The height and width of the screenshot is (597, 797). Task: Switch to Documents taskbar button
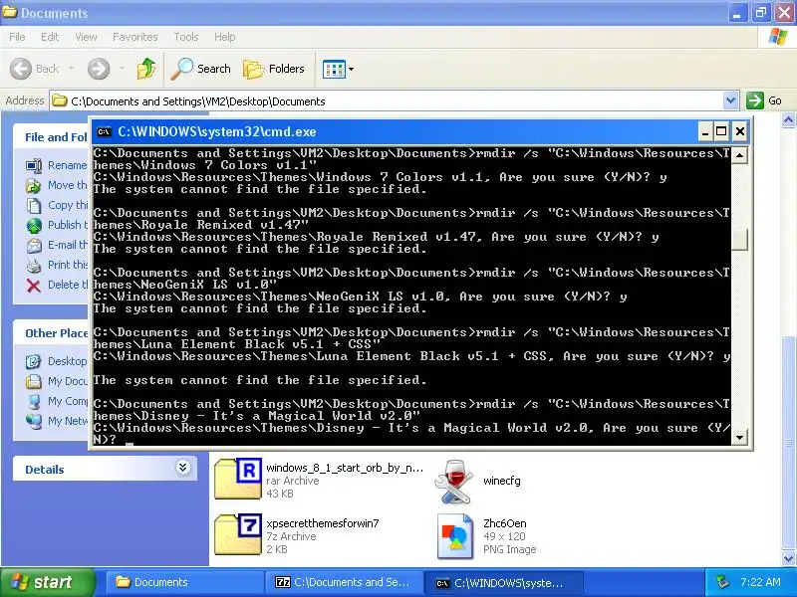tap(183, 582)
